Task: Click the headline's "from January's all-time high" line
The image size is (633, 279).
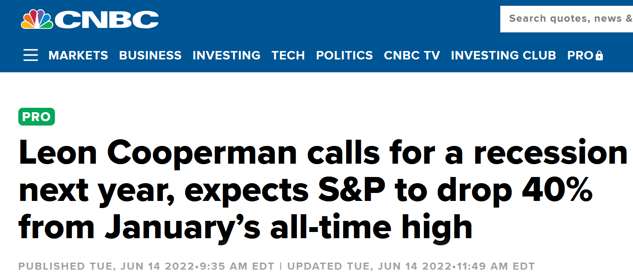Action: 245,228
